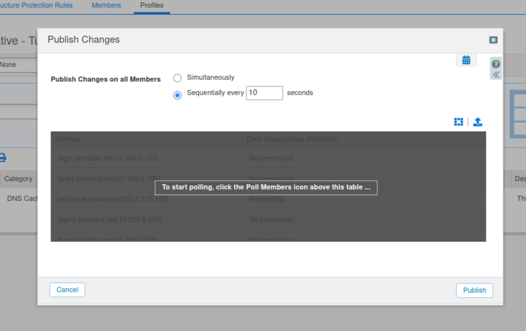This screenshot has height=331, width=526.
Task: Switch to the Members tab
Action: coord(106,5)
